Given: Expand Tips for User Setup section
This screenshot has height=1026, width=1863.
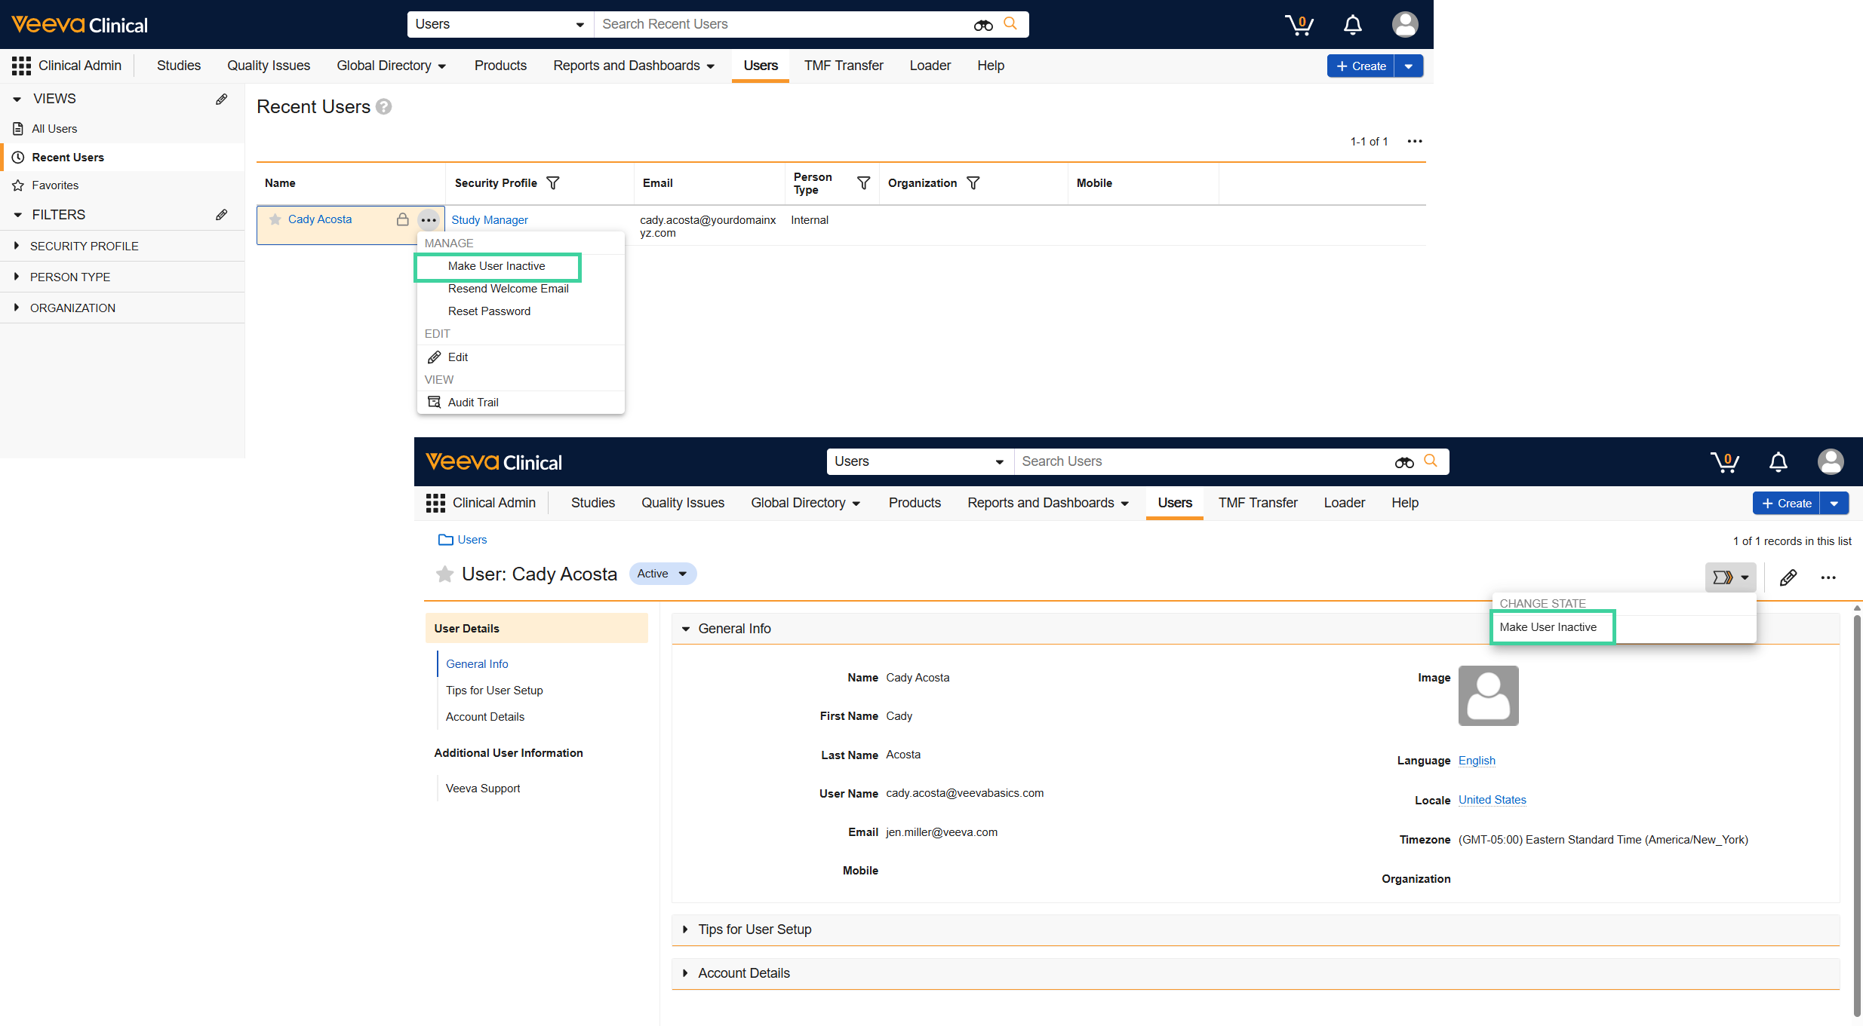Looking at the screenshot, I should 685,930.
